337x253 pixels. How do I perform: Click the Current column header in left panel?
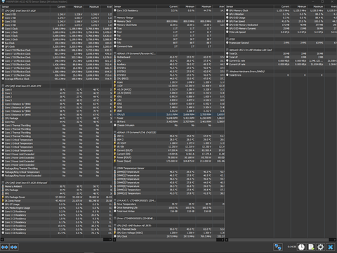(x=58, y=7)
